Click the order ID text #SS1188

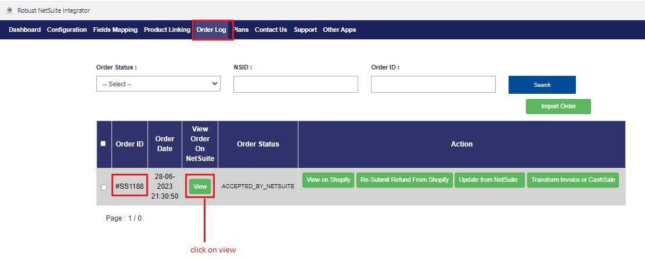pyautogui.click(x=129, y=186)
